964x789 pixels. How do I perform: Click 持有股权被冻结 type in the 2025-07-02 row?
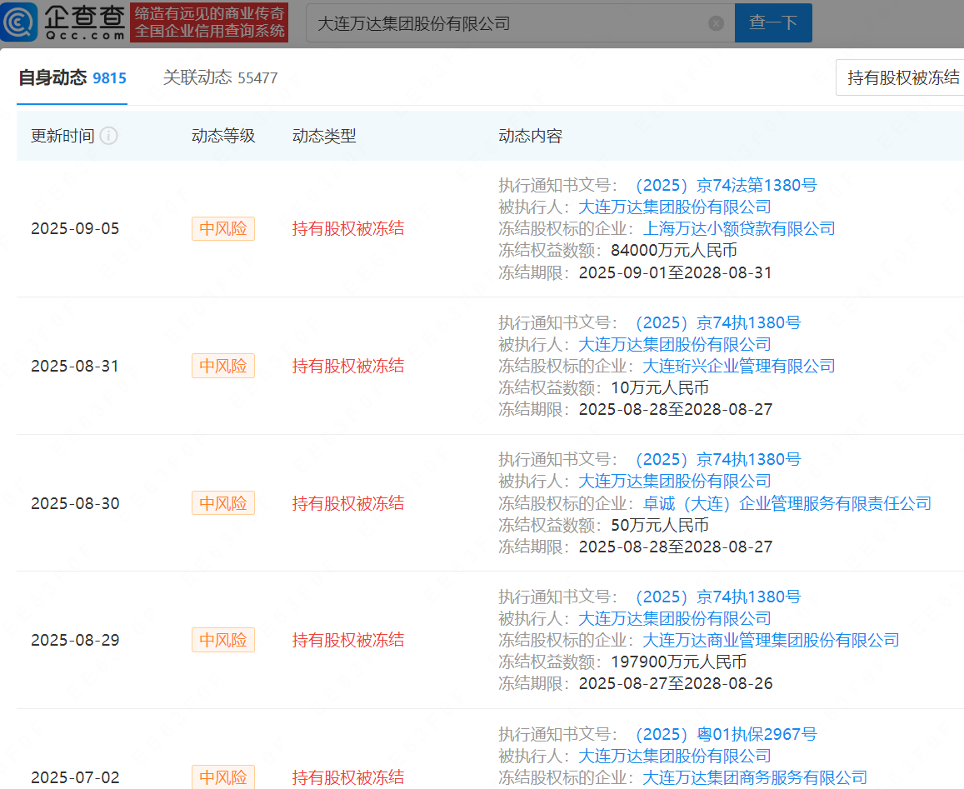pos(348,777)
